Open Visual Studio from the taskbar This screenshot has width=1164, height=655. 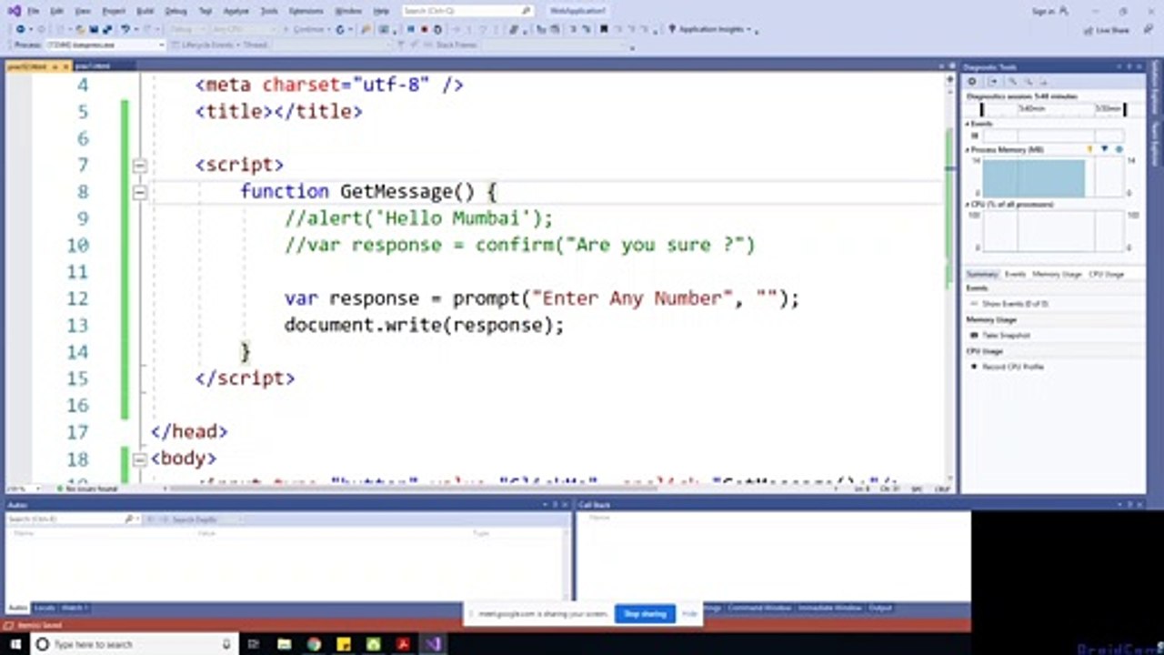pos(433,644)
